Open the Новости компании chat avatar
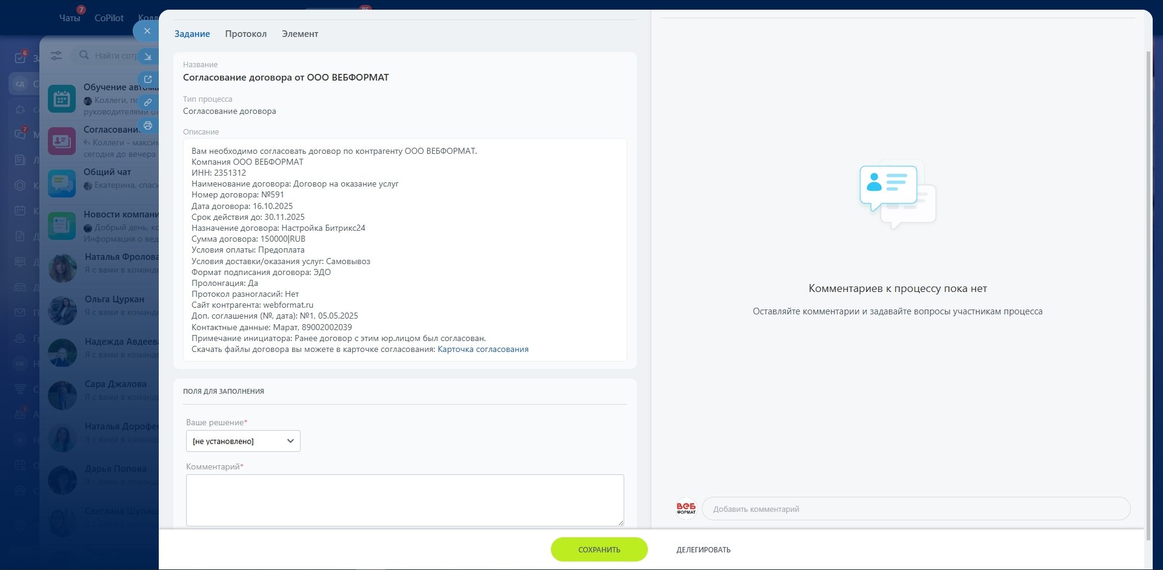This screenshot has width=1163, height=570. [x=62, y=226]
